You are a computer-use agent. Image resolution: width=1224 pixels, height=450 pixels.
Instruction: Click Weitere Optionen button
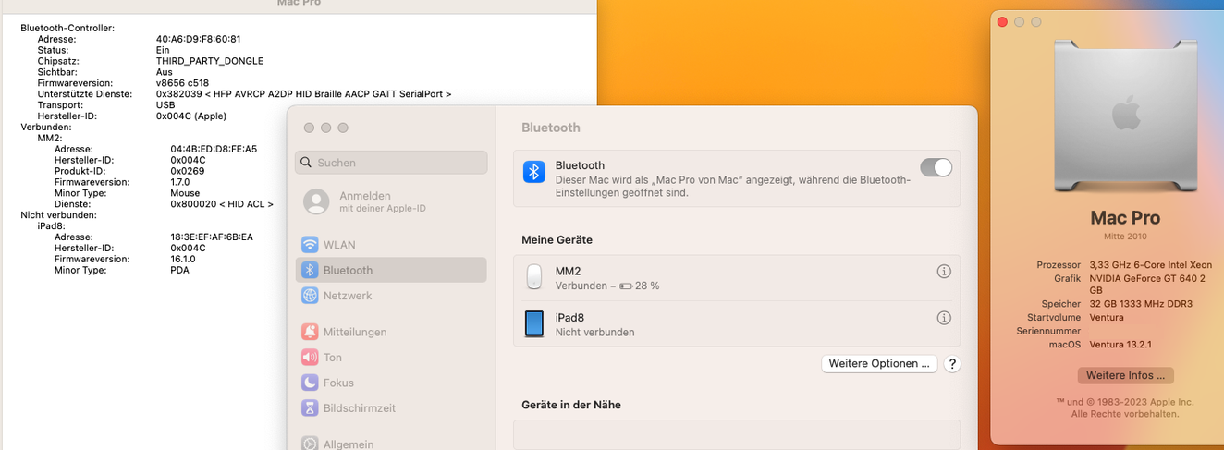tap(879, 364)
